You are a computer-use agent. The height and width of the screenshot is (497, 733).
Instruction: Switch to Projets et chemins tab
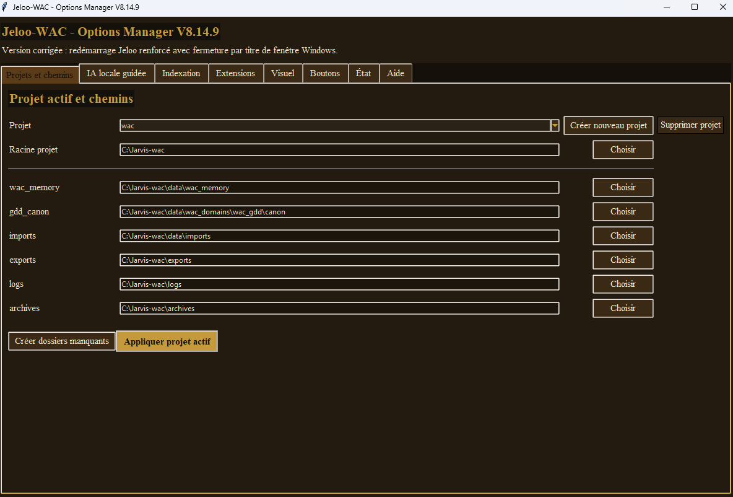pyautogui.click(x=40, y=75)
